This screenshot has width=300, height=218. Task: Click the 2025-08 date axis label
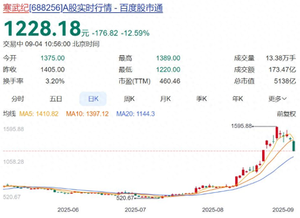coord(213,210)
